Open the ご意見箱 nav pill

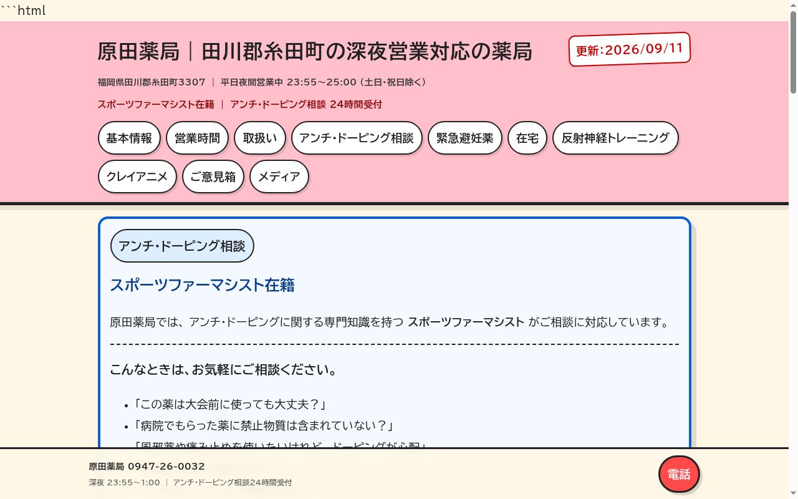coord(213,177)
